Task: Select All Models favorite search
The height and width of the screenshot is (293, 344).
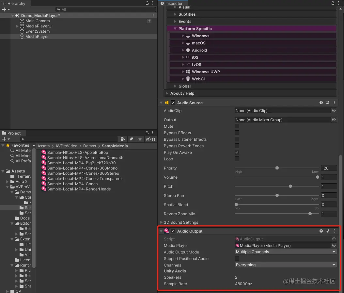Action: click(21, 155)
